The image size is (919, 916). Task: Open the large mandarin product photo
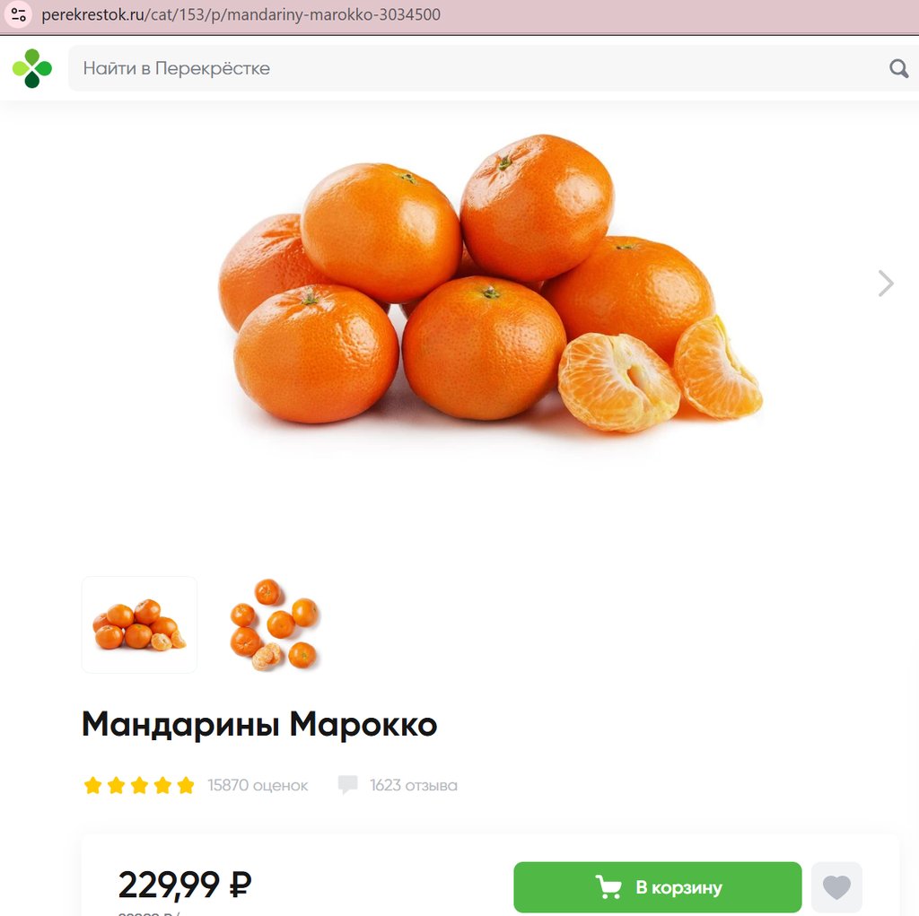pyautogui.click(x=491, y=284)
